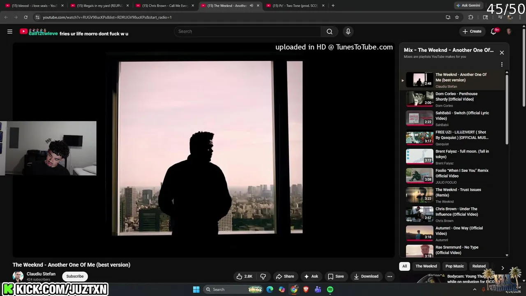The width and height of the screenshot is (526, 296).
Task: Click the Create button
Action: [472, 31]
